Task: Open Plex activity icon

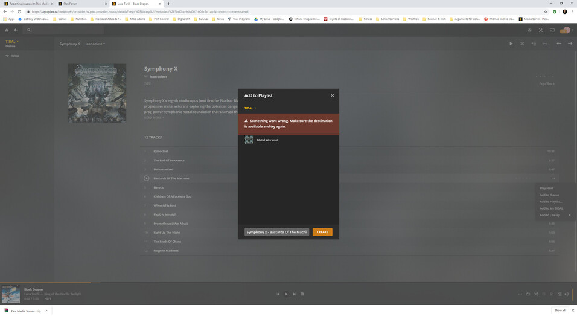Action: (529, 30)
